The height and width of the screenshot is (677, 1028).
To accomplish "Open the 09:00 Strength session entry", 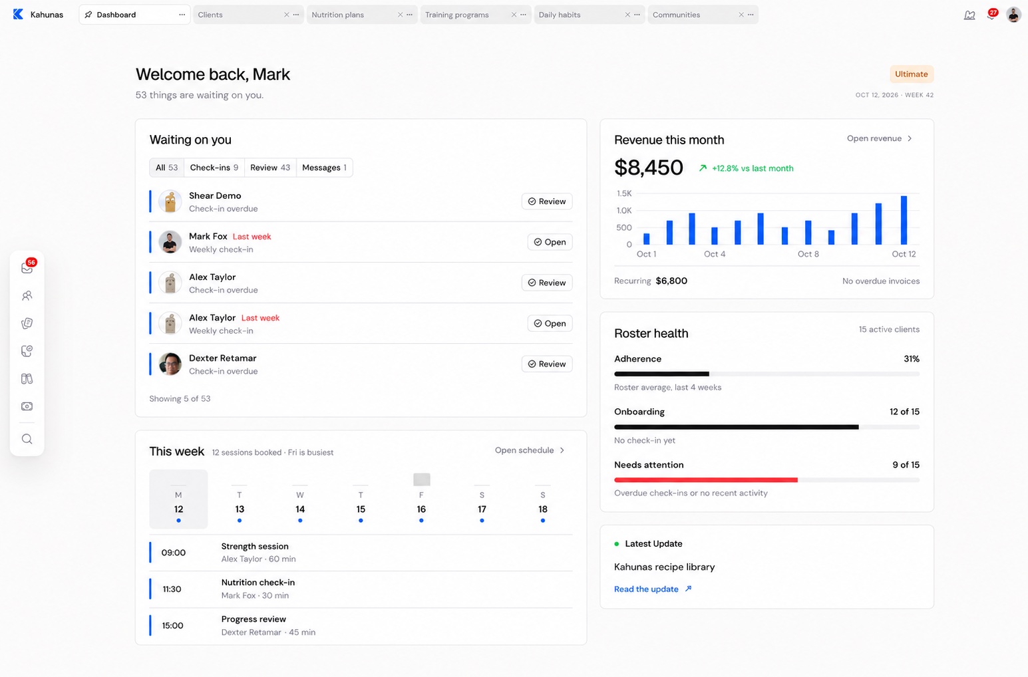I will pos(361,553).
